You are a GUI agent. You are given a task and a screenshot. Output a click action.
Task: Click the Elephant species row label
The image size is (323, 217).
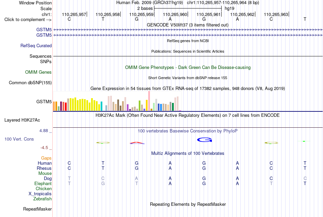coord(43,183)
